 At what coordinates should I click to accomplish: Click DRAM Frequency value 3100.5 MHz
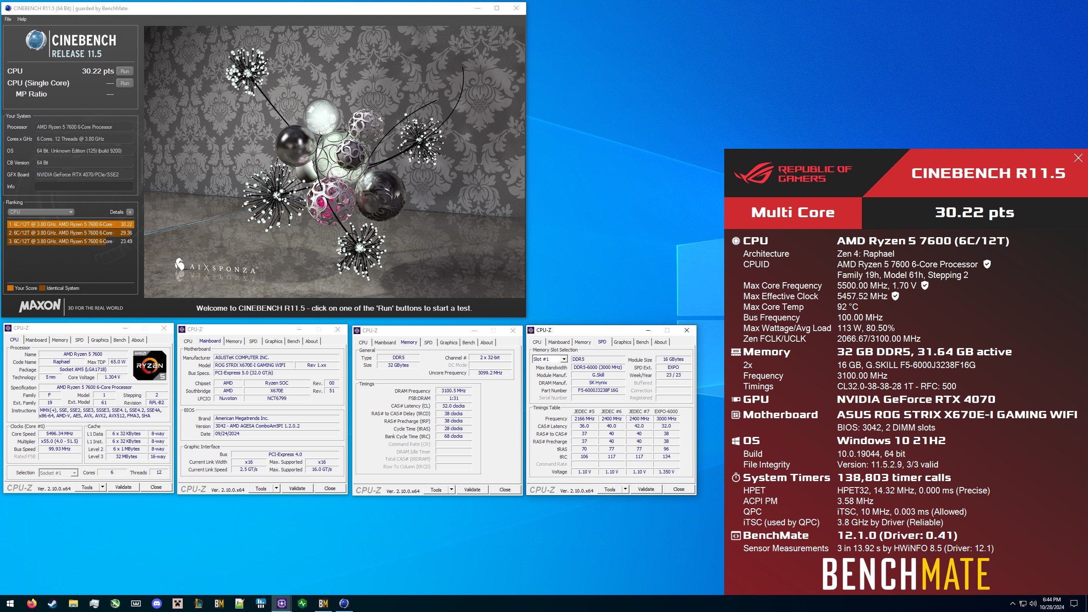(453, 391)
